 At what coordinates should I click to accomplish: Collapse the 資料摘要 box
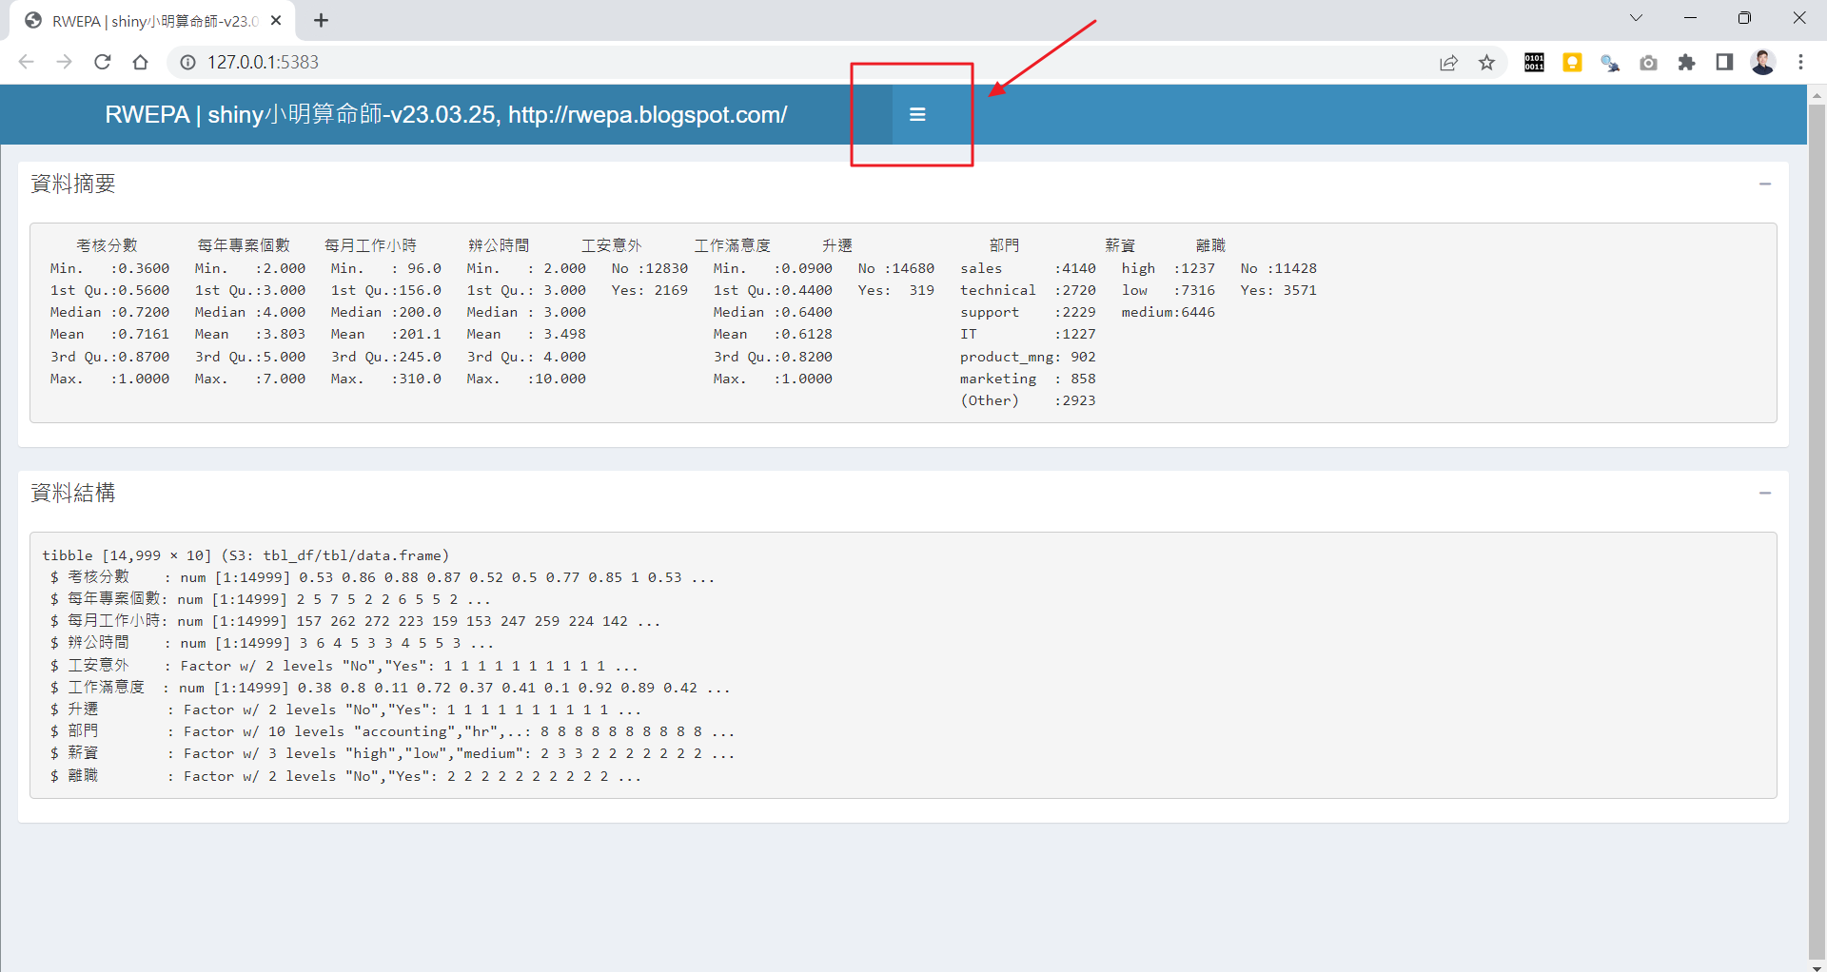(x=1765, y=184)
